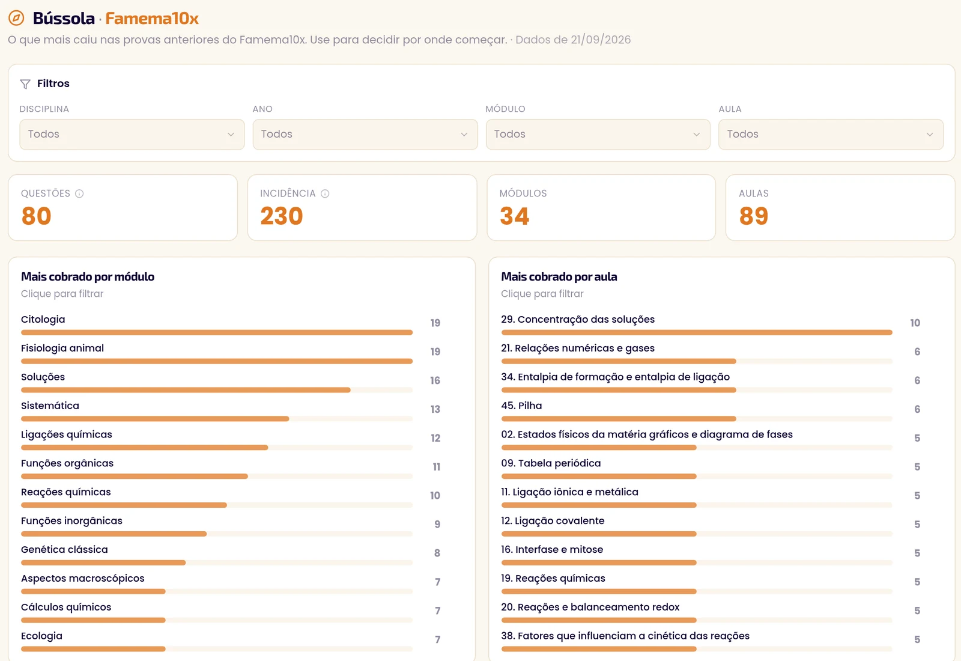Click the Funções inorgânicas module bar
The width and height of the screenshot is (961, 661).
tap(217, 534)
